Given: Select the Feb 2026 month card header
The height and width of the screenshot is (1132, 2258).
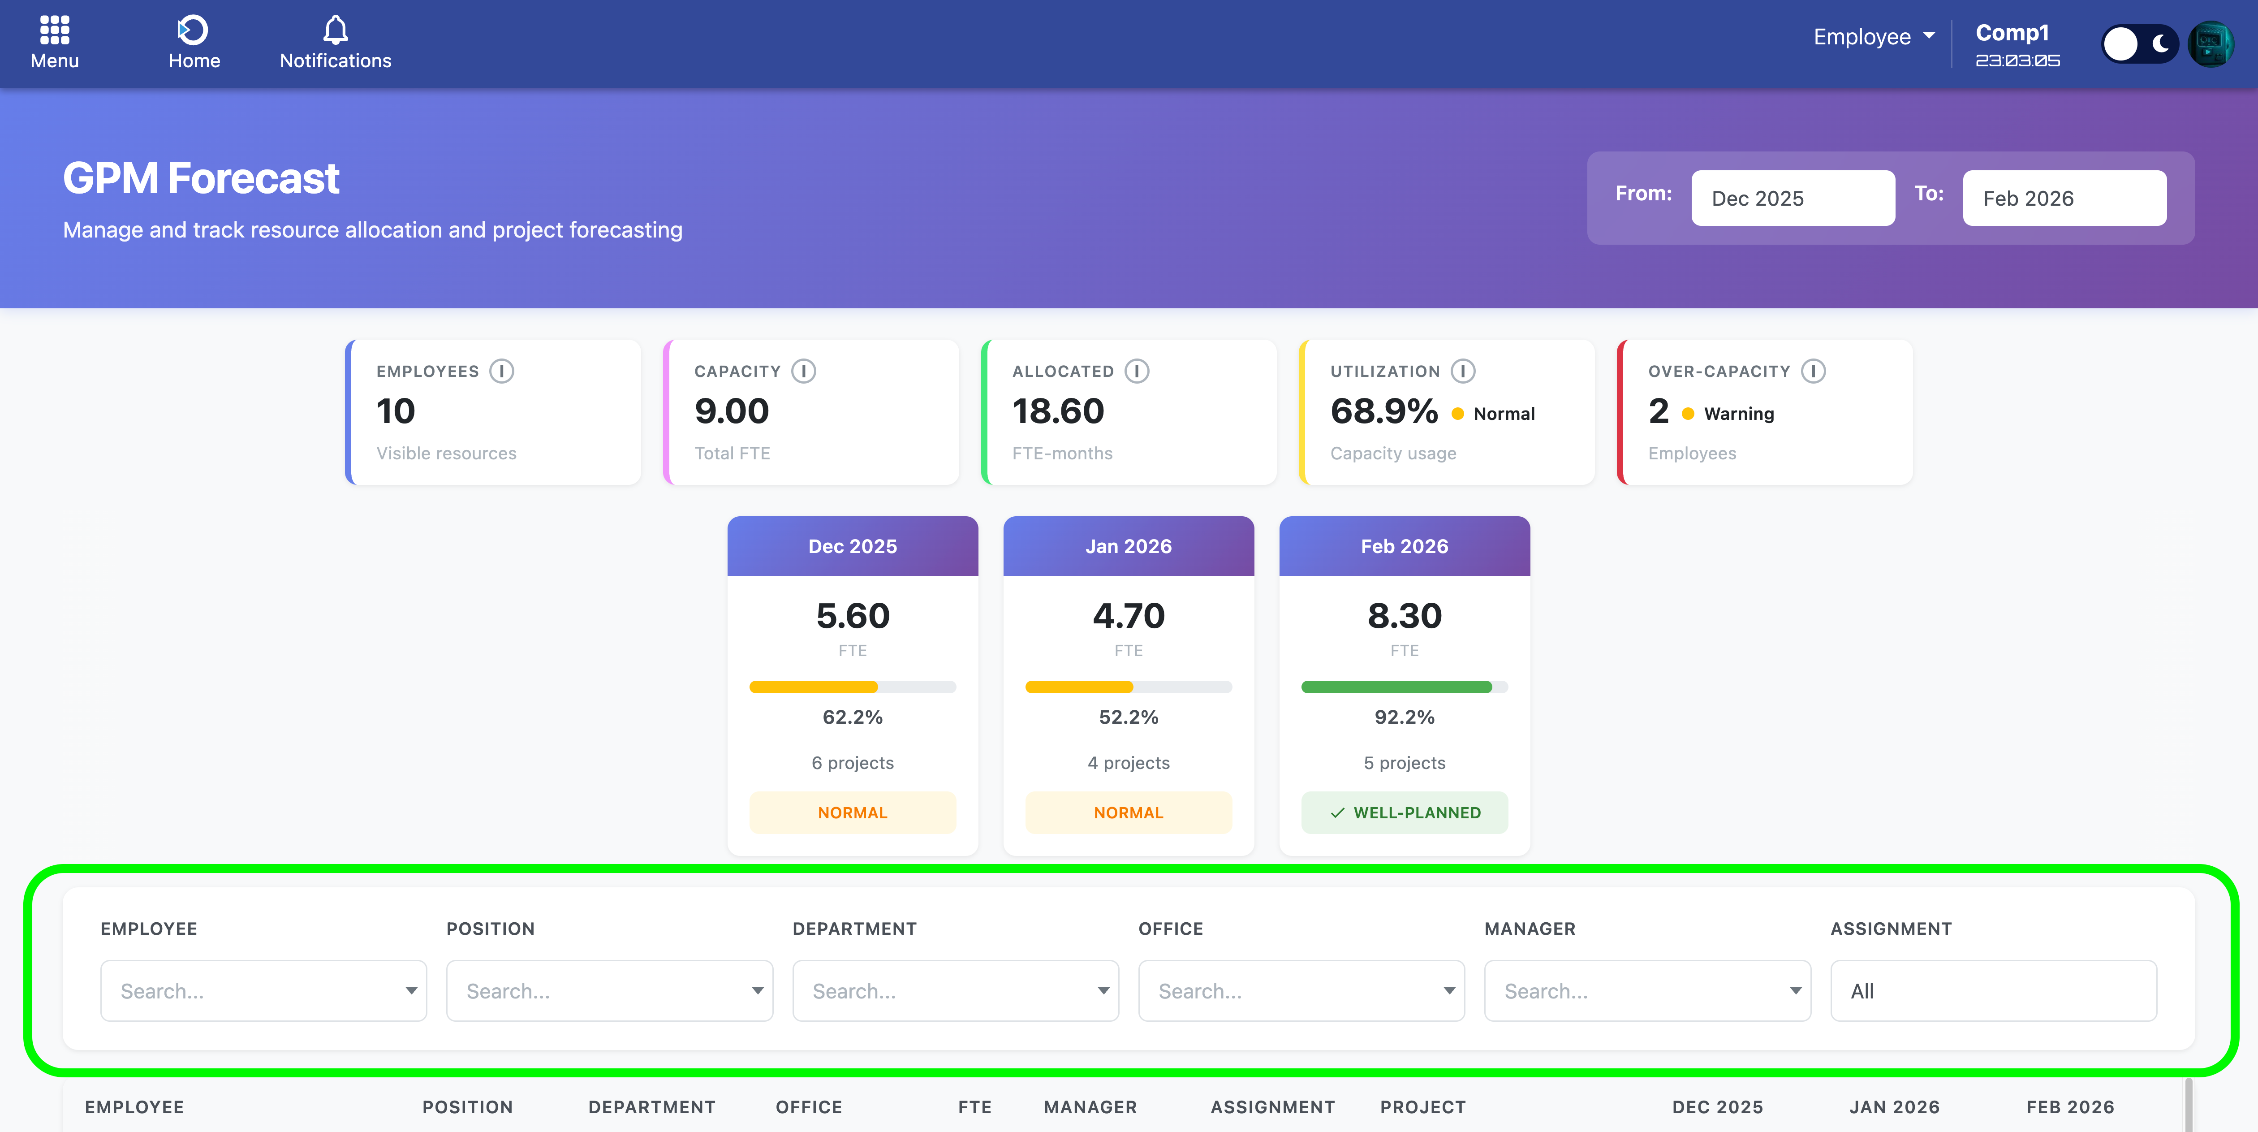Looking at the screenshot, I should [x=1403, y=546].
